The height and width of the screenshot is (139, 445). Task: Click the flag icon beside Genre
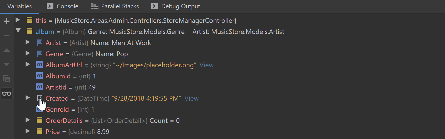pos(39,54)
